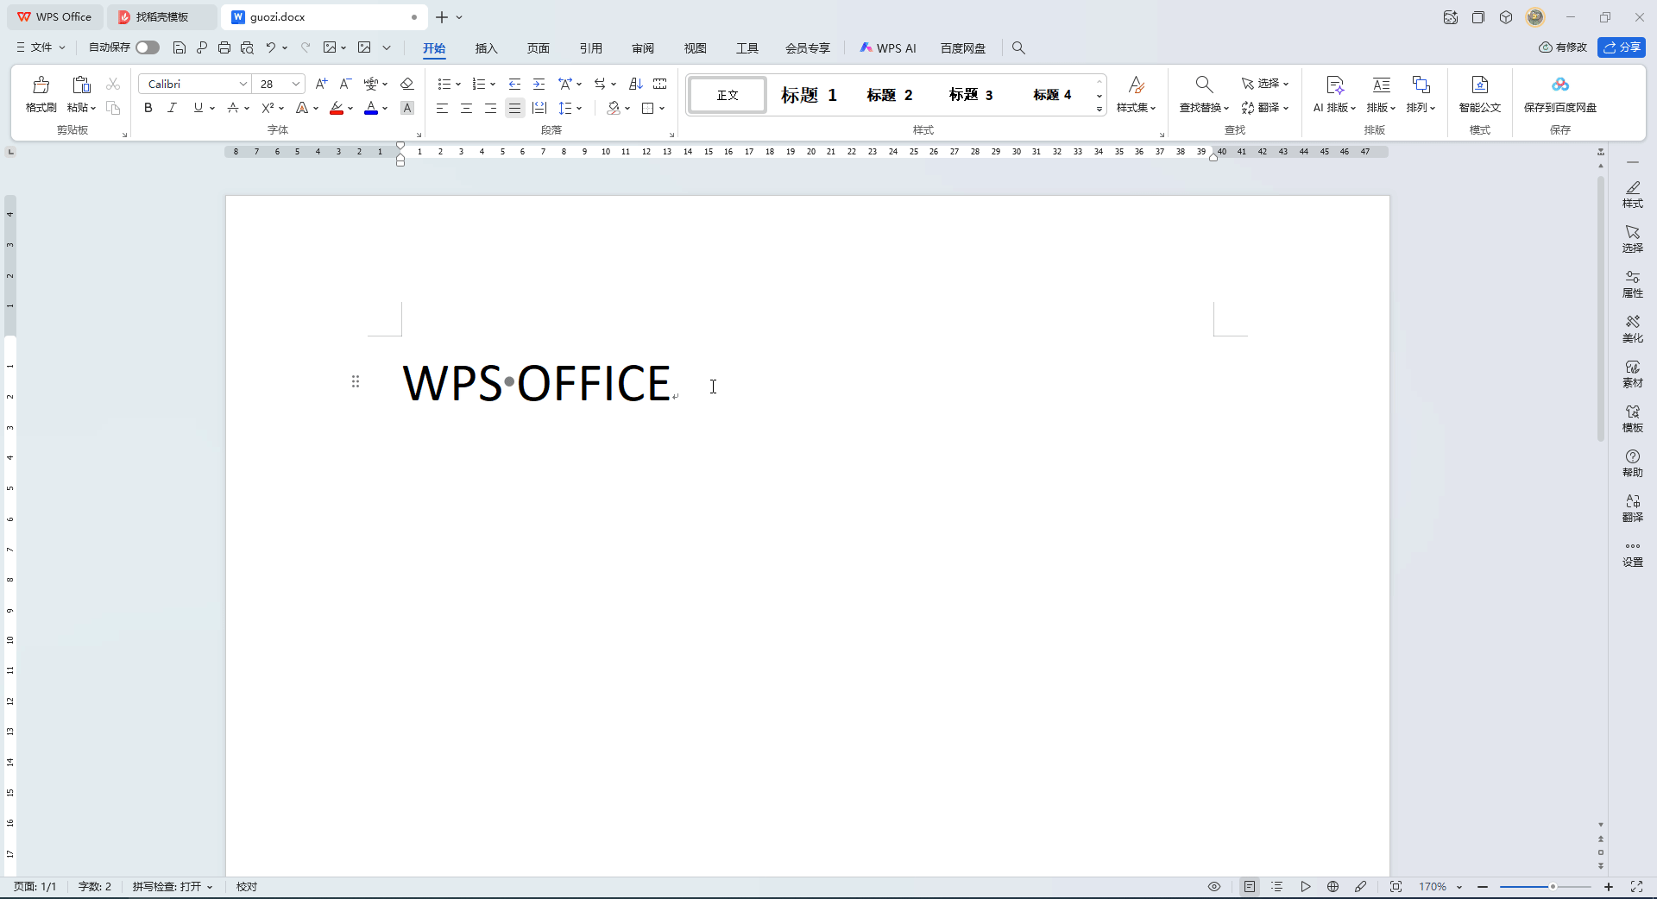Screen dimensions: 1657x899
Task: Apply italic formatting
Action: point(172,108)
